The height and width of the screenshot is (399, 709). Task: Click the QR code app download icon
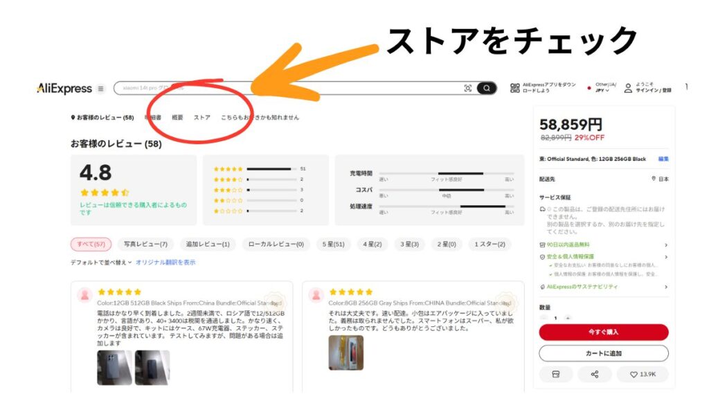click(514, 88)
